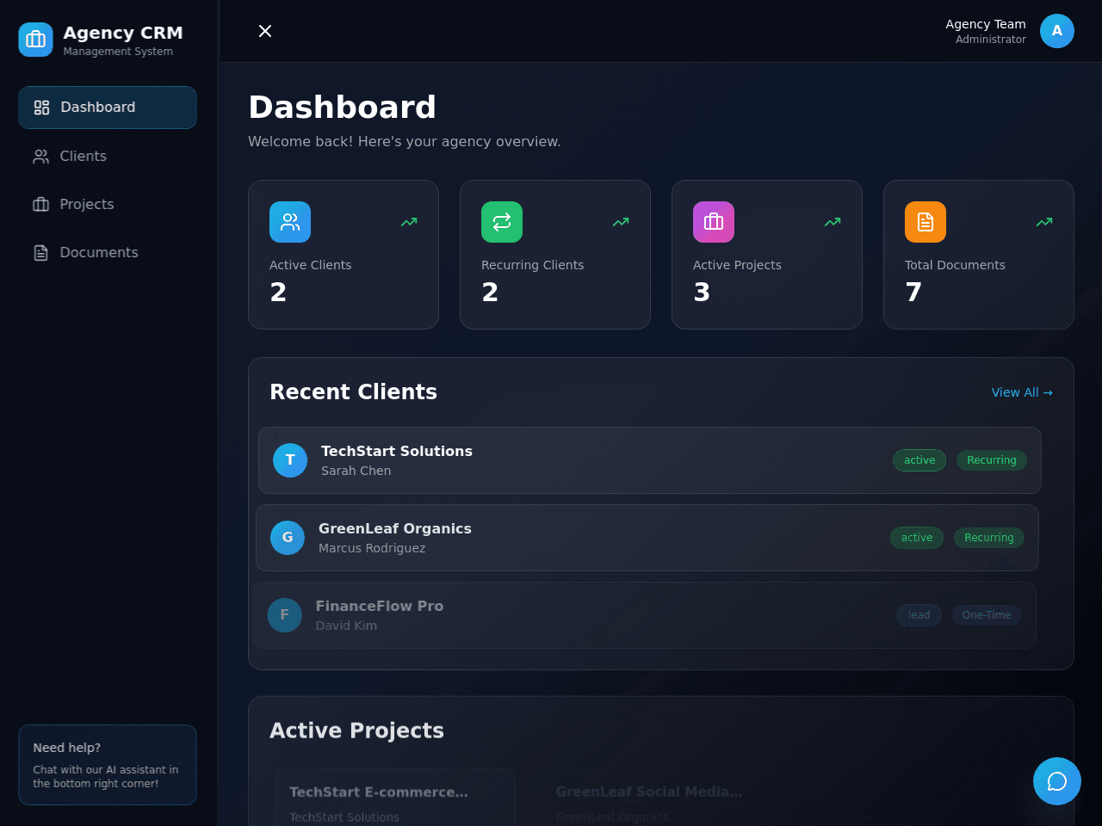Click the Active Clients people icon
Viewport: 1102px width, 826px height.
[290, 222]
